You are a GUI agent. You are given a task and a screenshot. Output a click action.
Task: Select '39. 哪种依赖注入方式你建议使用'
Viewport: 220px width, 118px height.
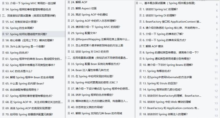(x=100, y=101)
